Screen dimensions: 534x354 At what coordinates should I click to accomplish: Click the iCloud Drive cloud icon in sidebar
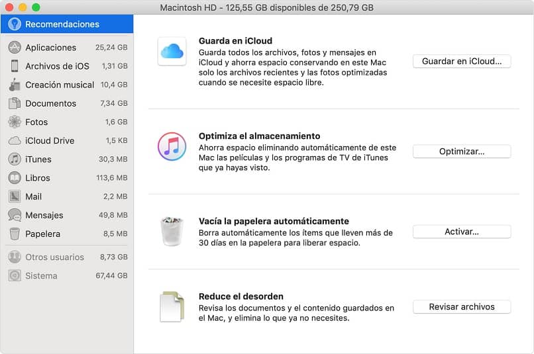[x=15, y=140]
